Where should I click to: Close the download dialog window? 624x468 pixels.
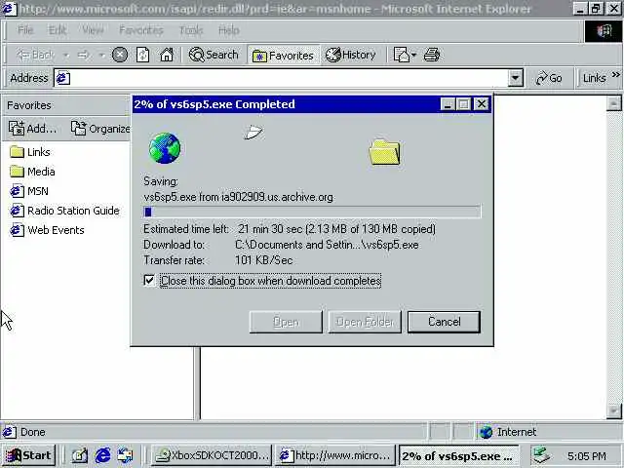click(482, 104)
